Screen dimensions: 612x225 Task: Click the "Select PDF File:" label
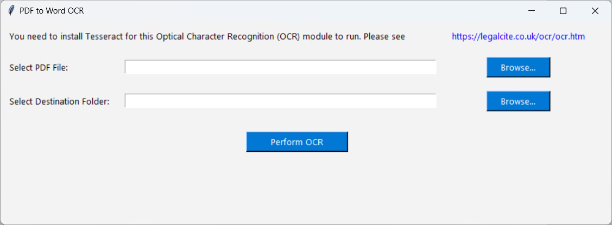pos(39,68)
